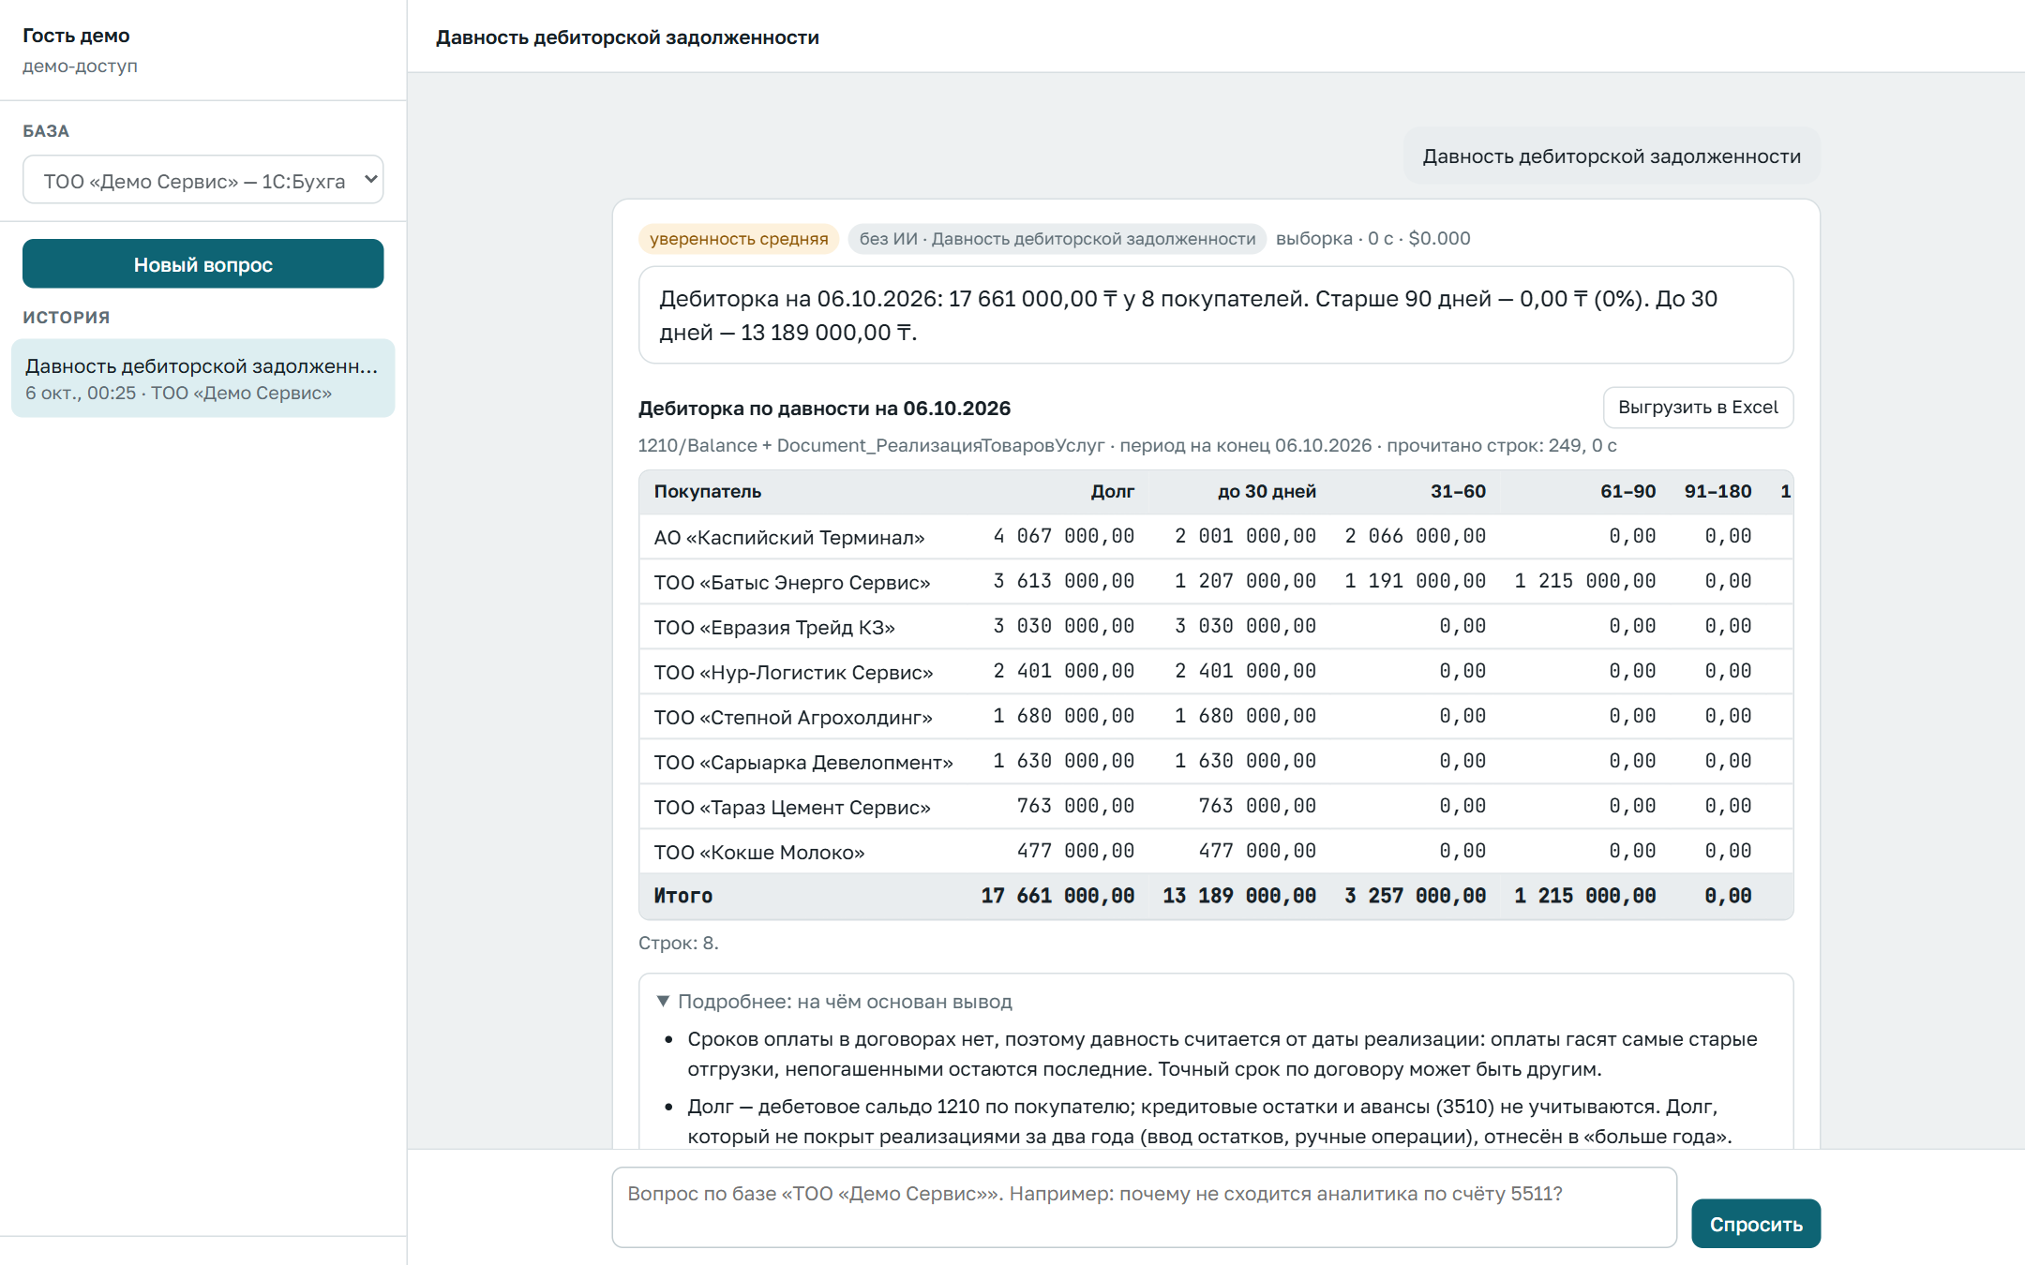
Task: Click debt value 763 000,00 in Долг column
Action: (1076, 806)
